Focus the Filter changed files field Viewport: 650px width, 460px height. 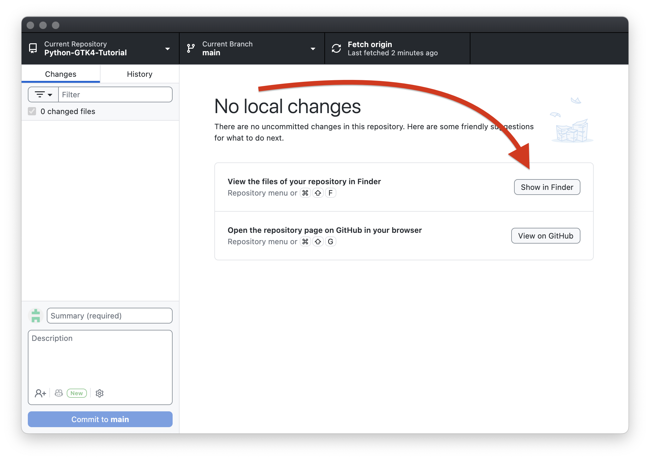click(115, 94)
